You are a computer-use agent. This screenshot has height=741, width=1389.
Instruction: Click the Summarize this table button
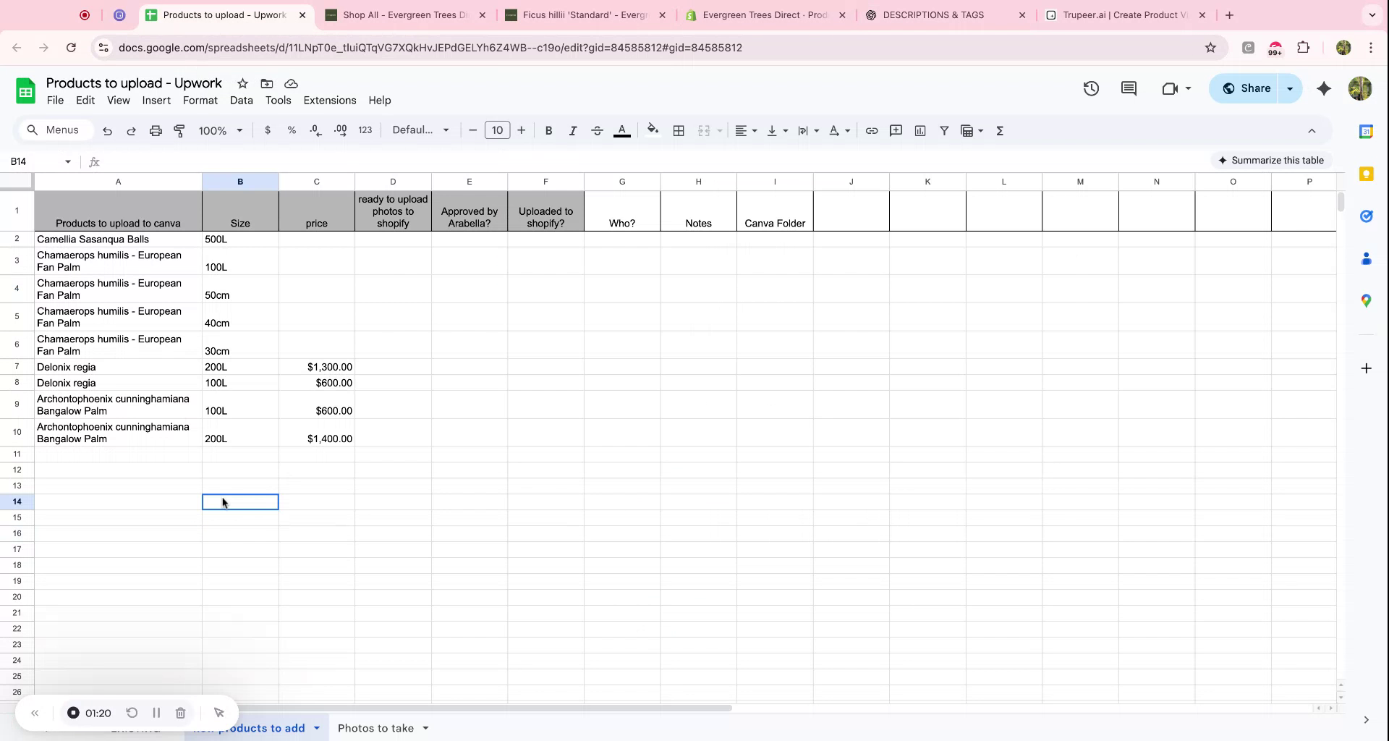[x=1272, y=160]
